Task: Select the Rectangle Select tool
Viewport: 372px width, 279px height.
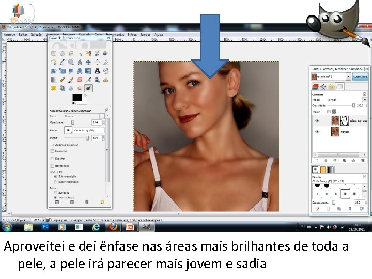Action: tap(54, 53)
